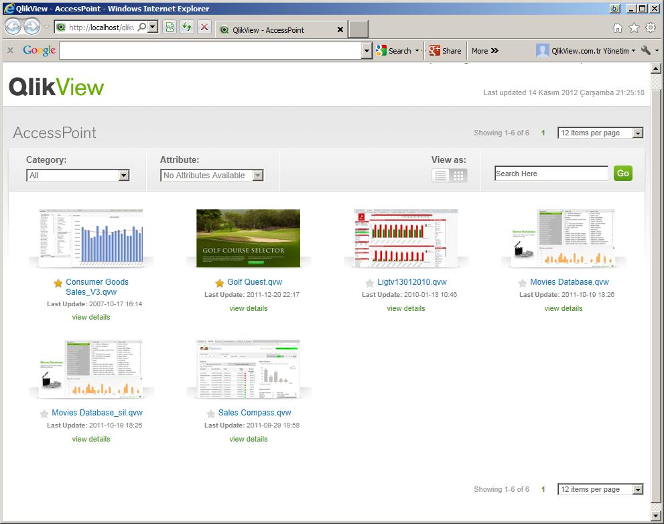Go to page 1 in bottom pagination
Viewport: 664px width, 524px height.
543,489
